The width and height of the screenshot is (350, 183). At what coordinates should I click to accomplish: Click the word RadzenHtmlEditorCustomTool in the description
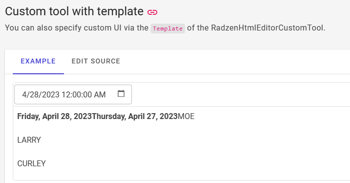[267, 28]
